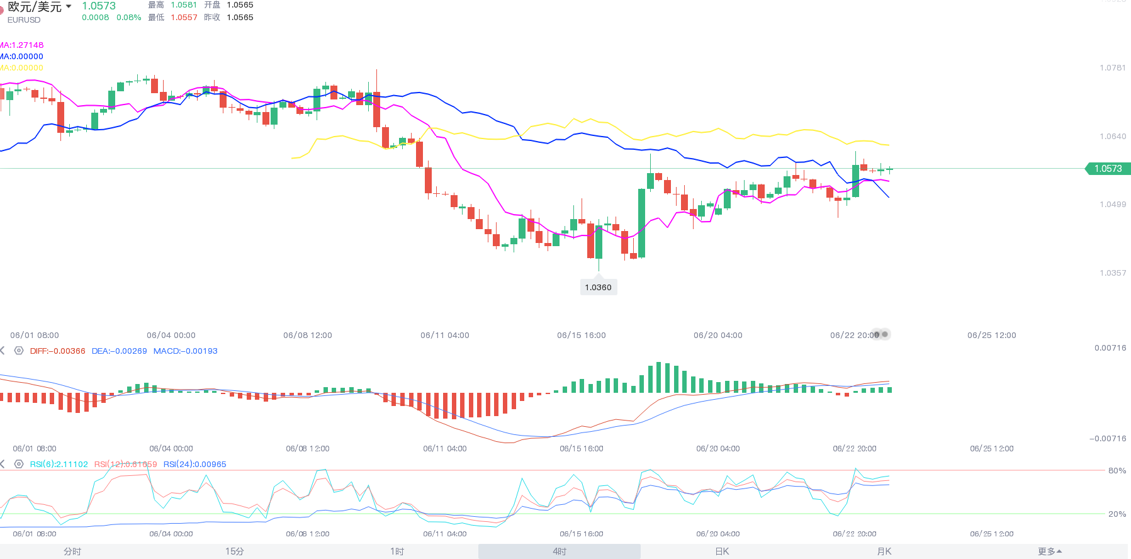1131x559 pixels.
Task: Click the DIFF:-0.00366 value
Action: 57,351
